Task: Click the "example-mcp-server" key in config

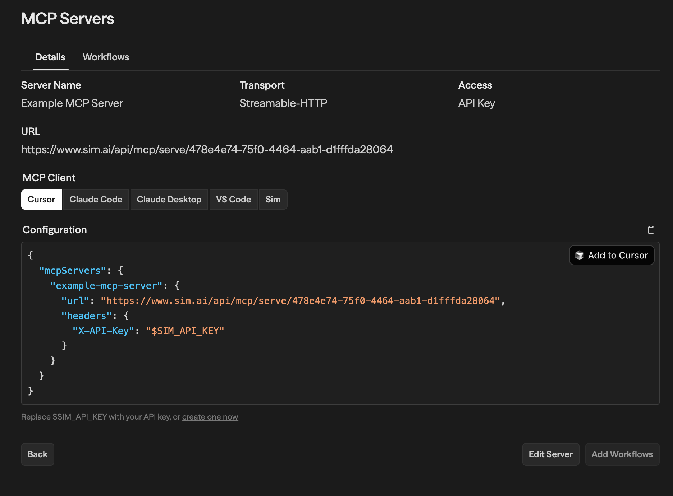Action: click(x=106, y=286)
